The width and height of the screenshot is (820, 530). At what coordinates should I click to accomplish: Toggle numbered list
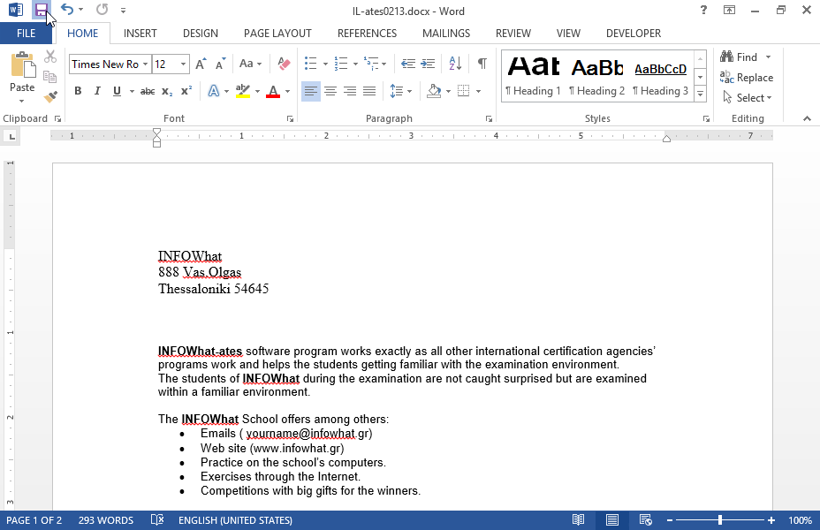341,64
